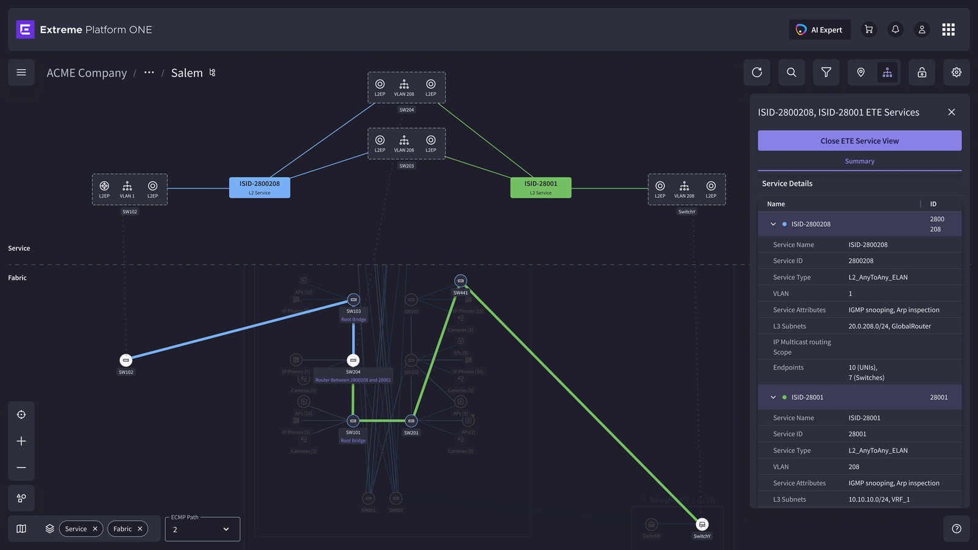Select the ISID-2800208 L2 Service node
The width and height of the screenshot is (978, 550).
pyautogui.click(x=260, y=188)
